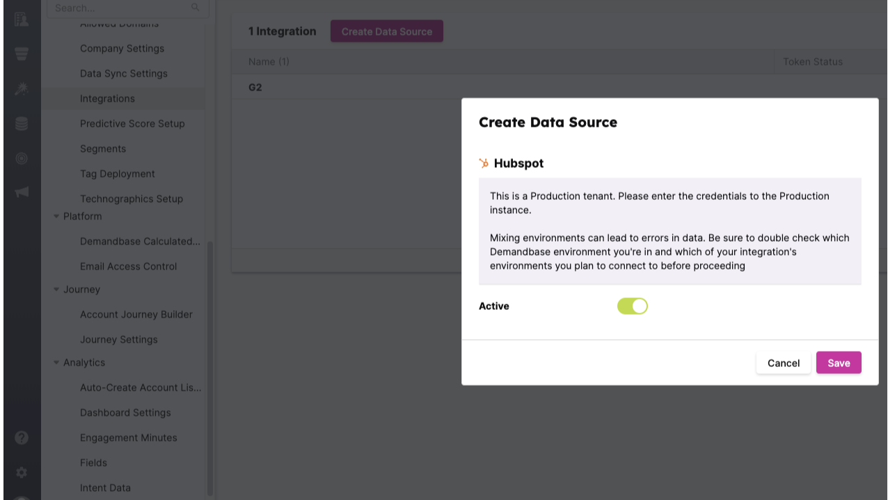Open the funnel icon in the left rail

(x=21, y=54)
